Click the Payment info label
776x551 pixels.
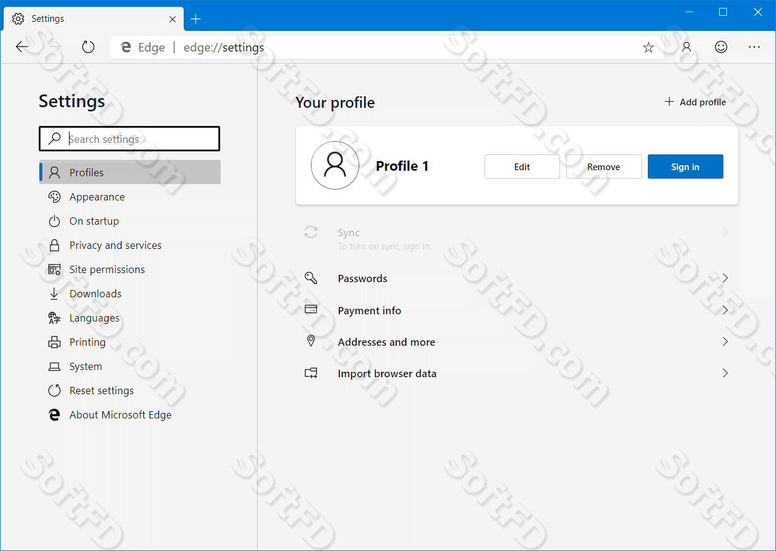point(370,310)
